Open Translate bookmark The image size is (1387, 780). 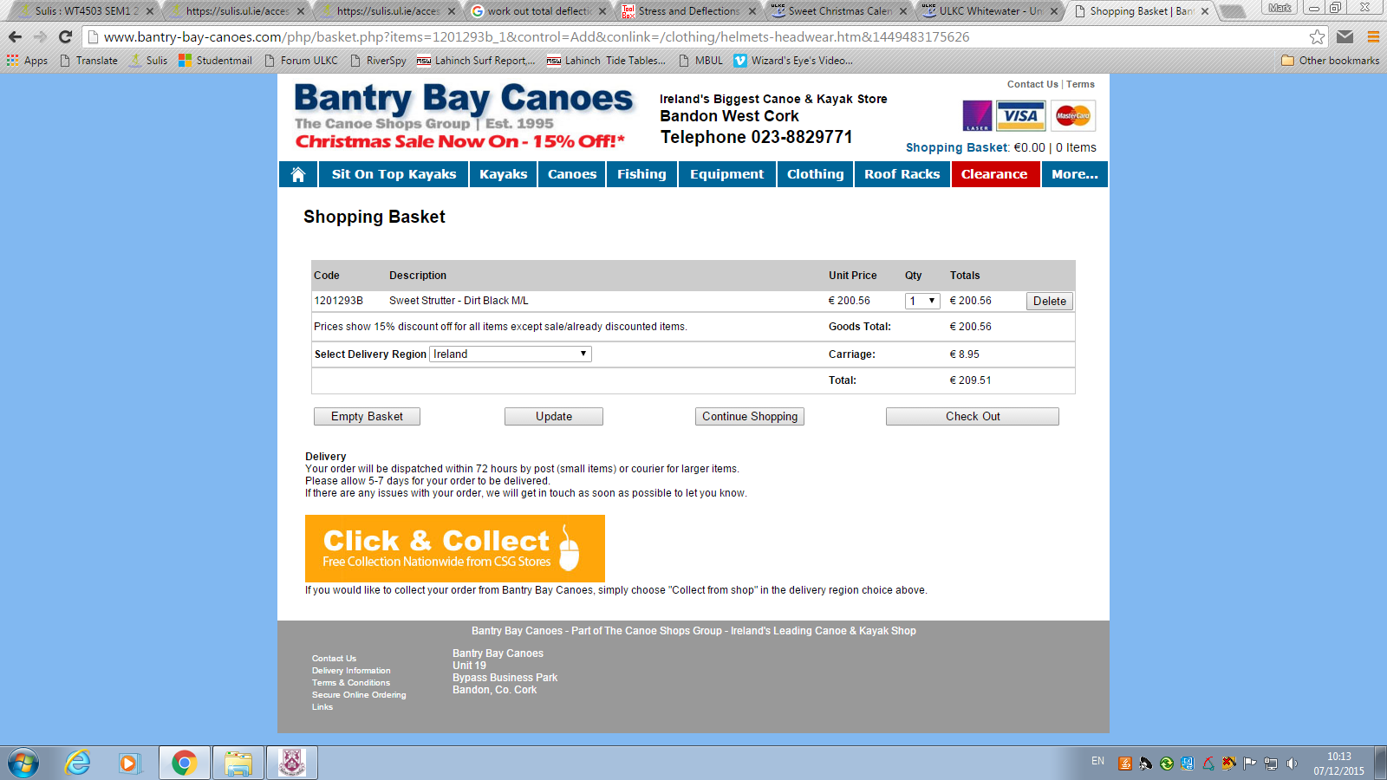click(88, 61)
